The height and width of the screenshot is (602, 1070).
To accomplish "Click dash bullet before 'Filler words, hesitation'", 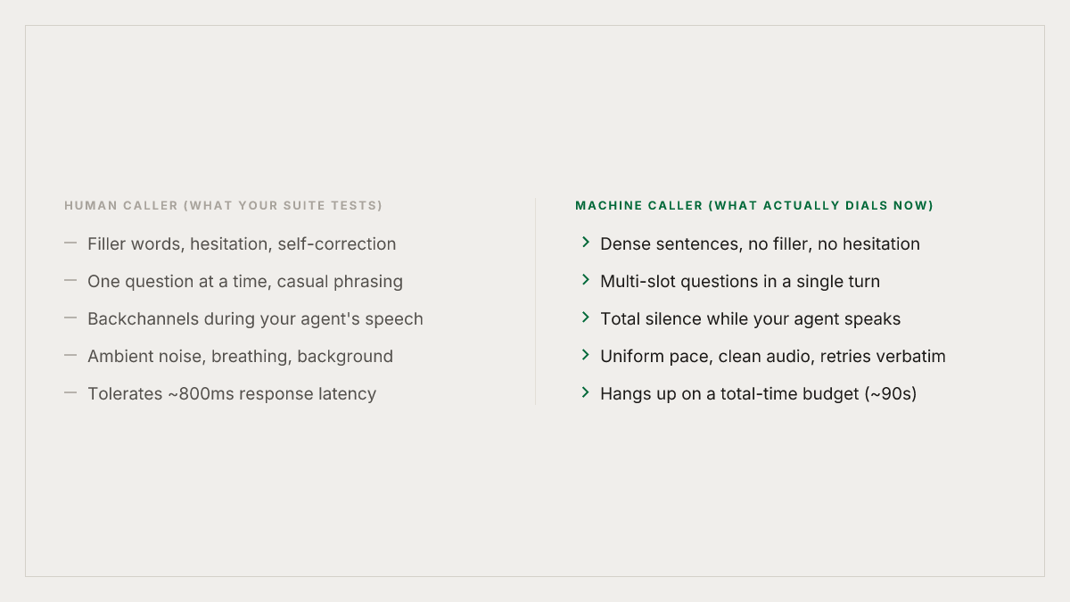I will coord(70,243).
